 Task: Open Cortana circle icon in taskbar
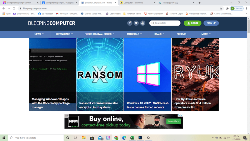(67, 138)
